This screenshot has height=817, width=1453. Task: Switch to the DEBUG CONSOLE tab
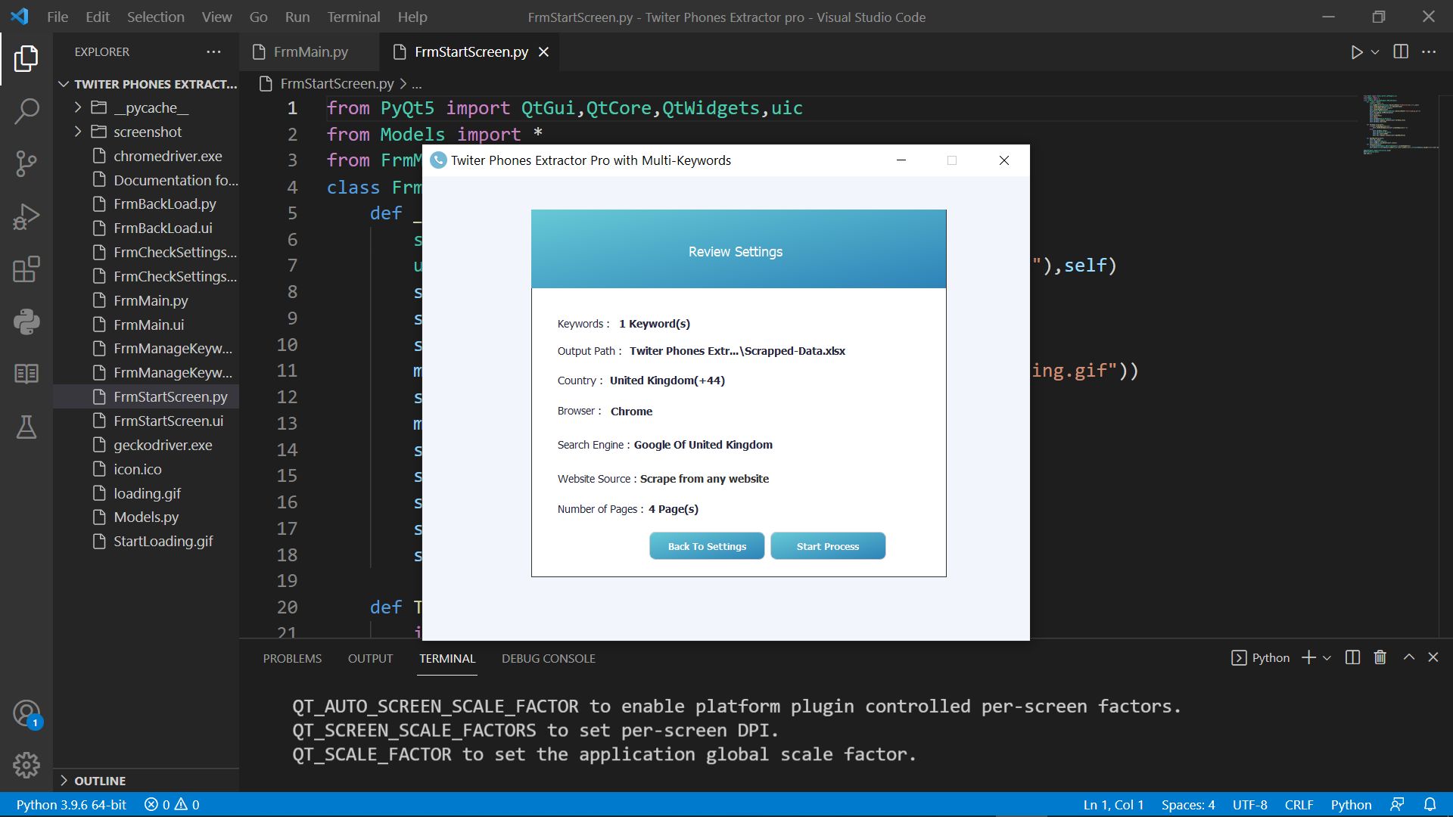[548, 658]
